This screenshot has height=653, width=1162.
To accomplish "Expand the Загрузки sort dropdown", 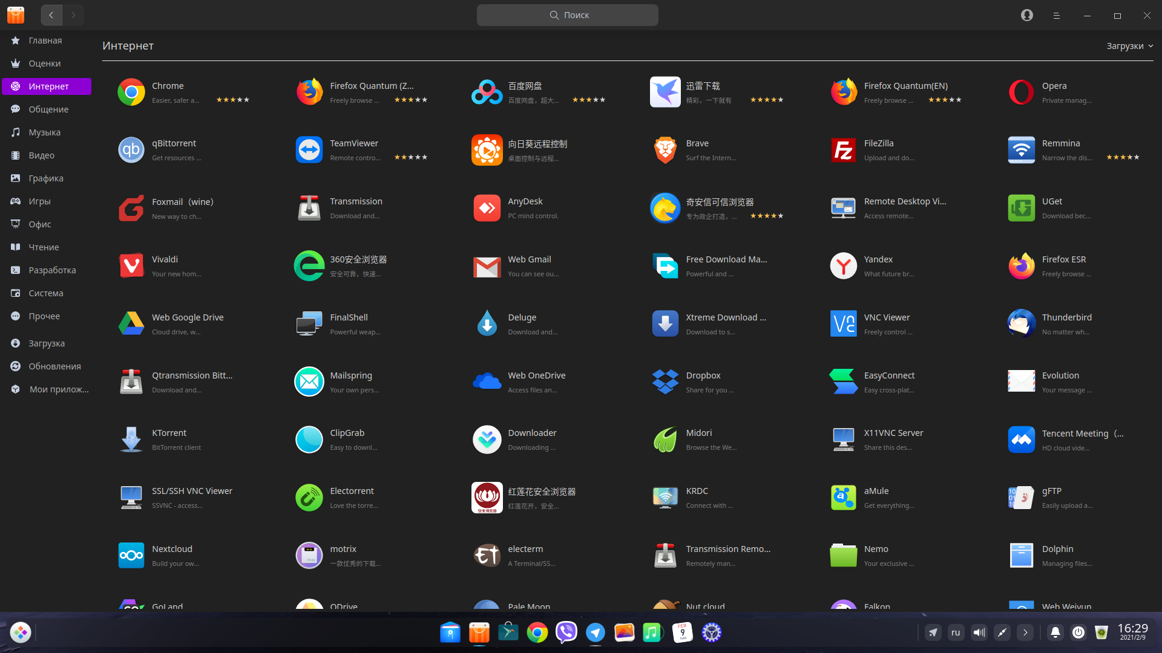I will pyautogui.click(x=1129, y=46).
